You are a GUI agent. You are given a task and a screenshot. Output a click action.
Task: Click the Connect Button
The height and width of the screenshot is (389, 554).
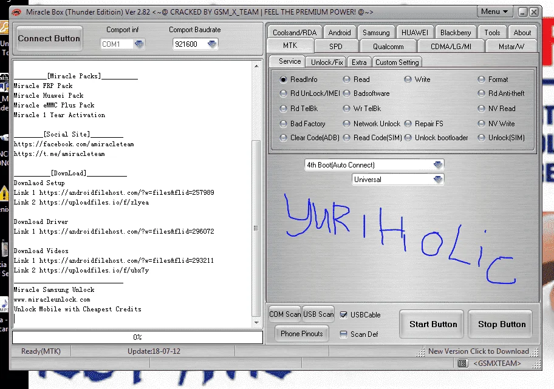[x=49, y=38]
